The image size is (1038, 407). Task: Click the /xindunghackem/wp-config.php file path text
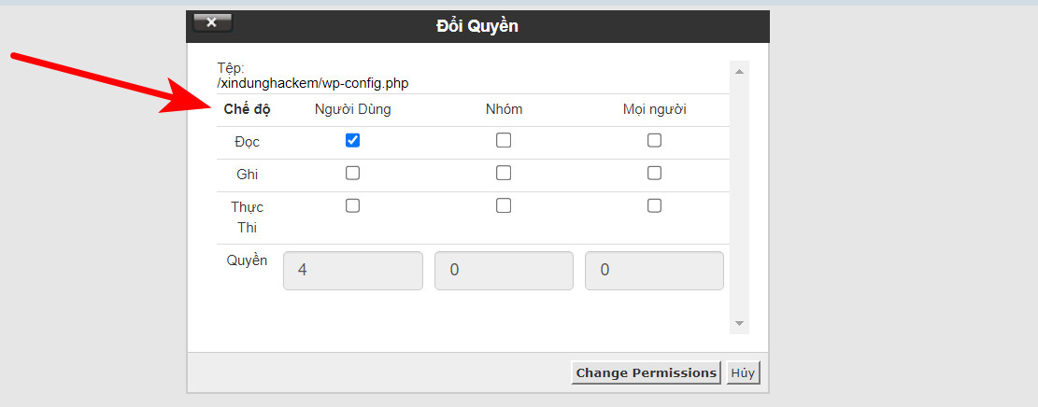313,83
